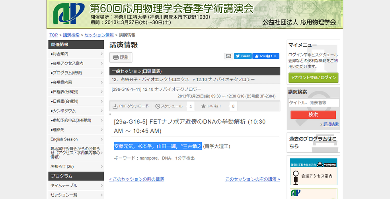Open セッション一覧 sidebar item
Screen dimensions: 390x199
coord(76,195)
